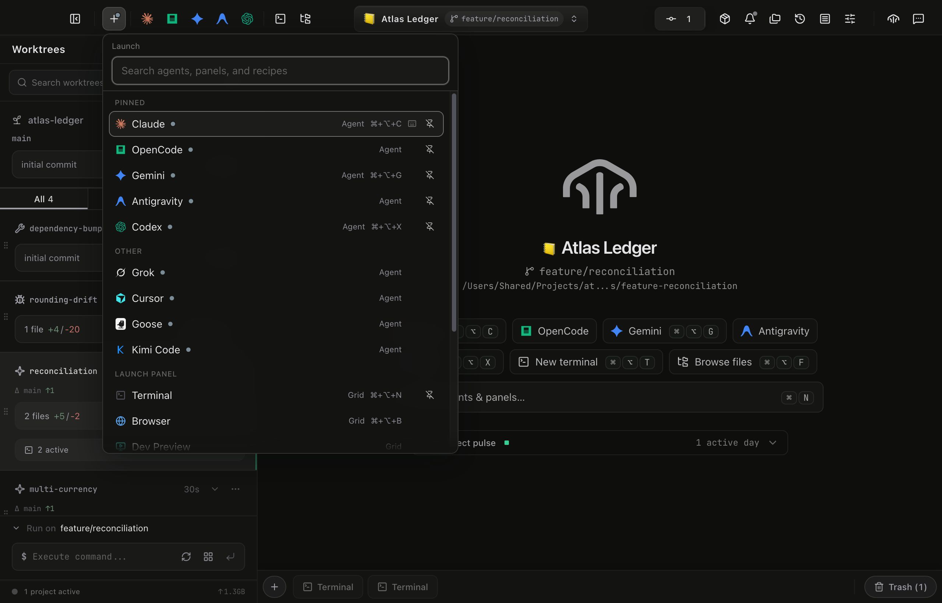Open notifications bell
Image resolution: width=942 pixels, height=603 pixels.
click(x=750, y=19)
